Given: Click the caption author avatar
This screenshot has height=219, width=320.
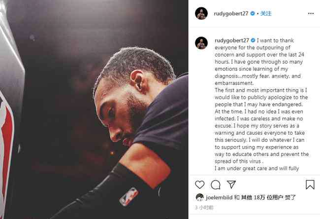Looking at the screenshot, I should click(201, 43).
